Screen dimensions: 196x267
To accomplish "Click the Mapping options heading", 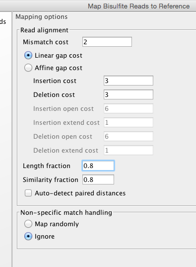I will point(42,17).
